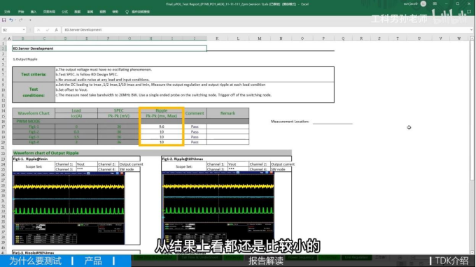Click the Fig1-1 oscilloscope waveform image
The width and height of the screenshot is (476, 267).
(x=69, y=208)
